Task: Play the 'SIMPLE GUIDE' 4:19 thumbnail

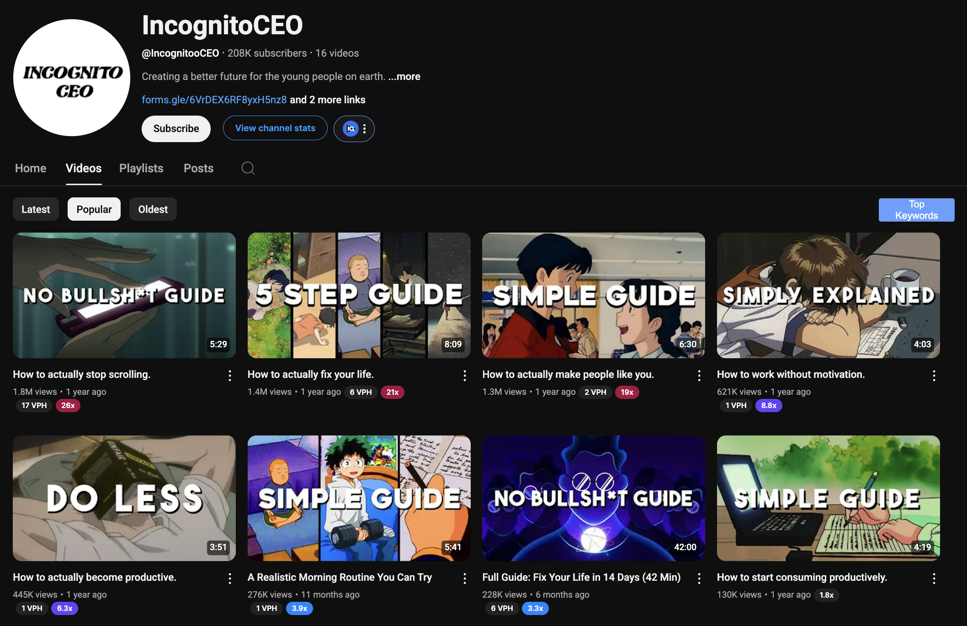Action: (829, 498)
